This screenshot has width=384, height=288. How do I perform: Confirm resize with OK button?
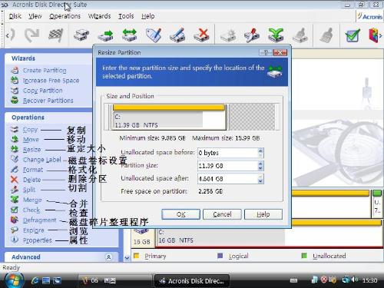point(180,214)
